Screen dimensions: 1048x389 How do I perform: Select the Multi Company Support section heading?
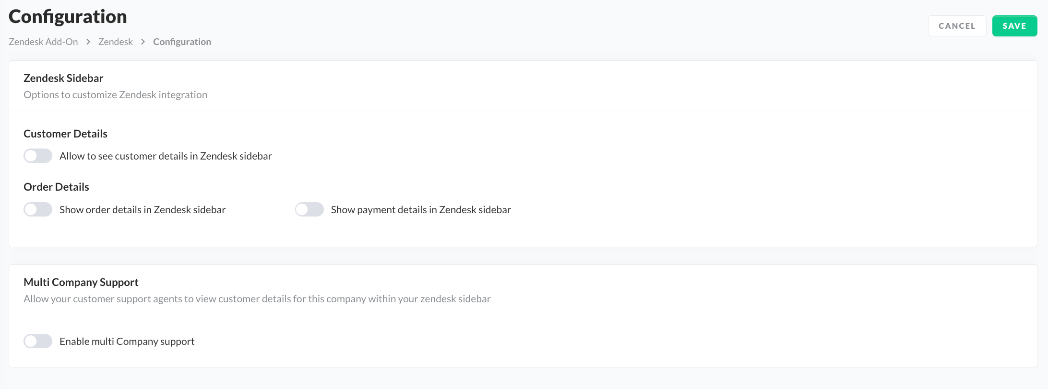[x=81, y=282]
